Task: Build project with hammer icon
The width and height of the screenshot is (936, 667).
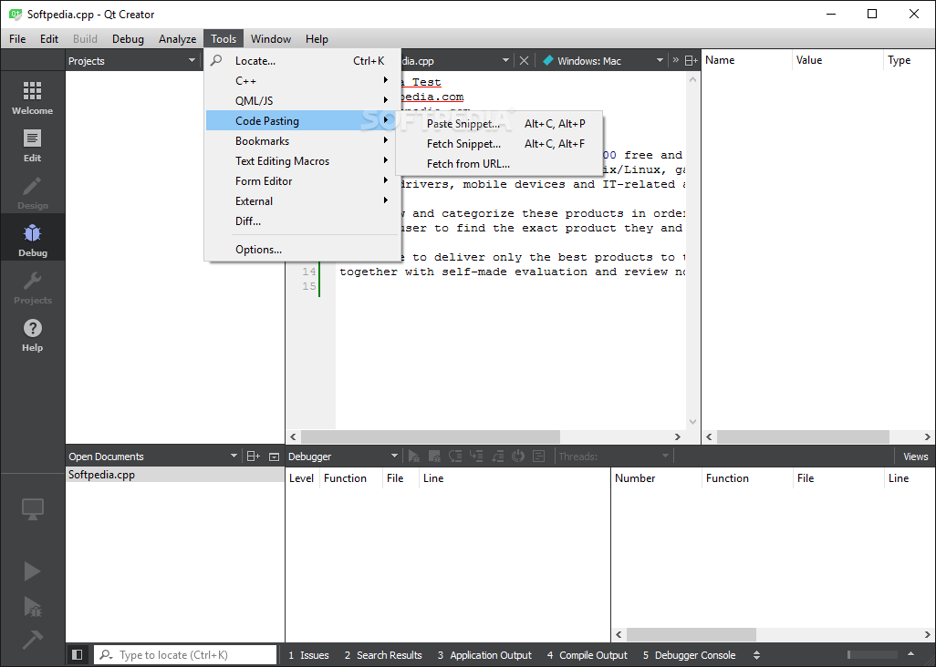Action: coord(32,640)
